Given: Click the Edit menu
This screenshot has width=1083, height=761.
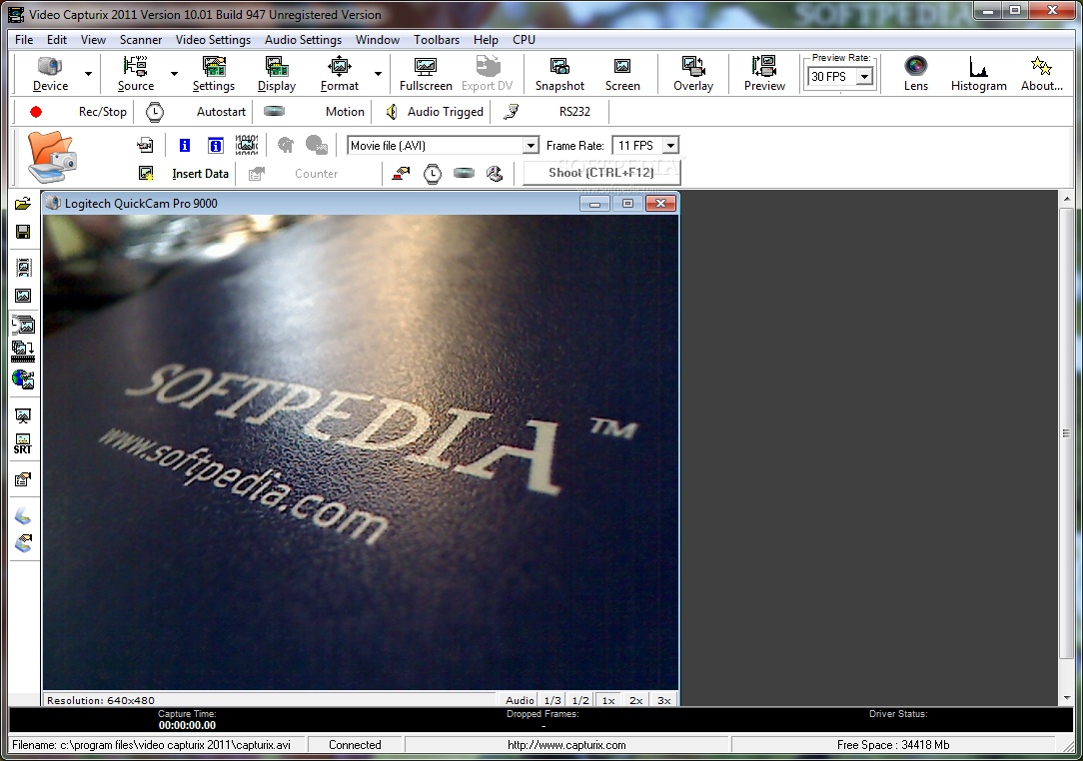Looking at the screenshot, I should point(57,39).
